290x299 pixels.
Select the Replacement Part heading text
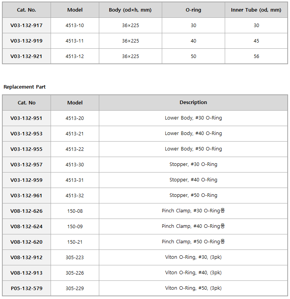tap(25, 87)
